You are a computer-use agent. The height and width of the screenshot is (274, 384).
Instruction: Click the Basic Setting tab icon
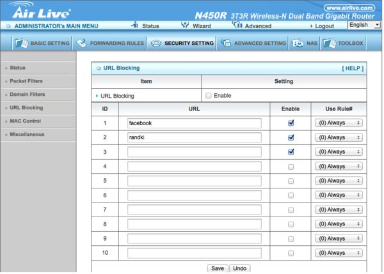[x=21, y=43]
